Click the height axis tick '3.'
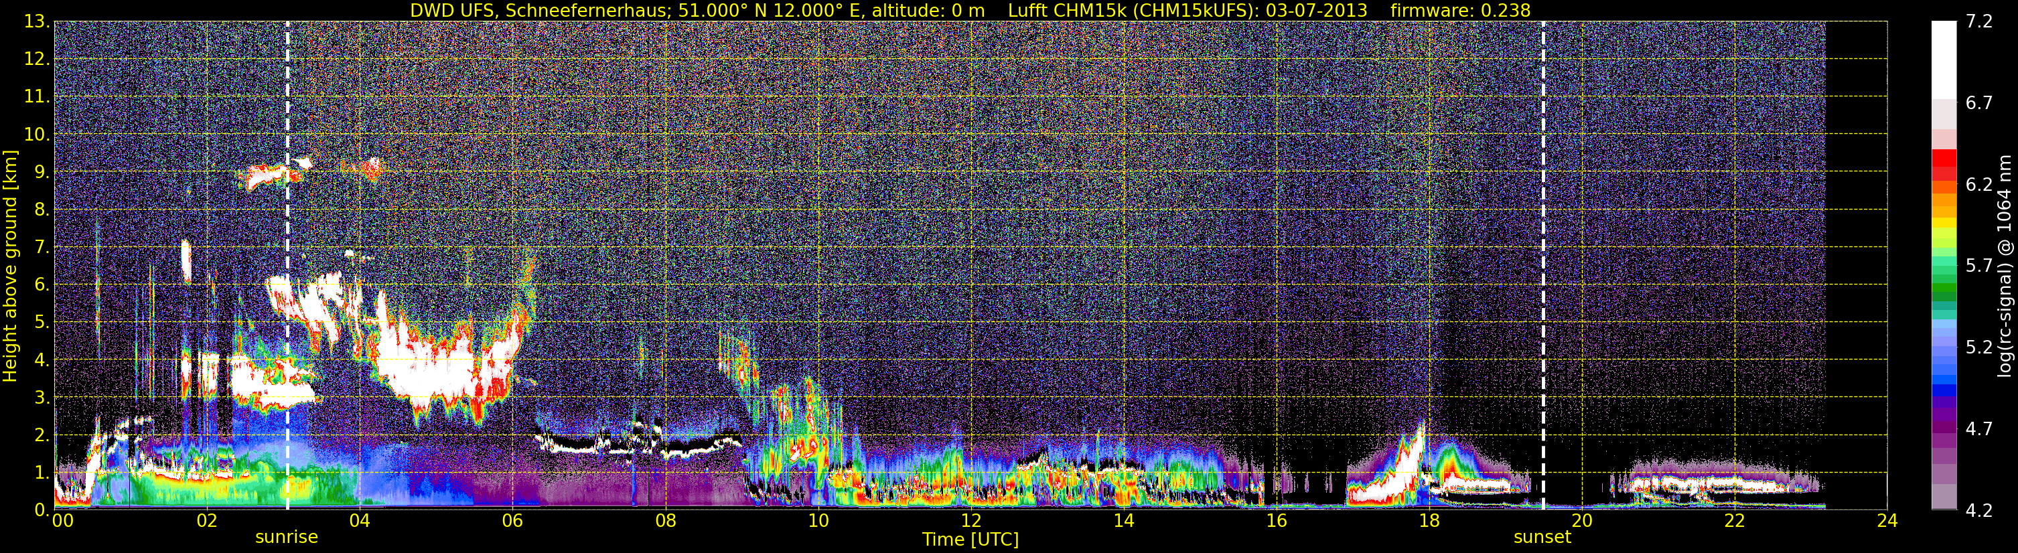The height and width of the screenshot is (553, 2018). pos(42,398)
